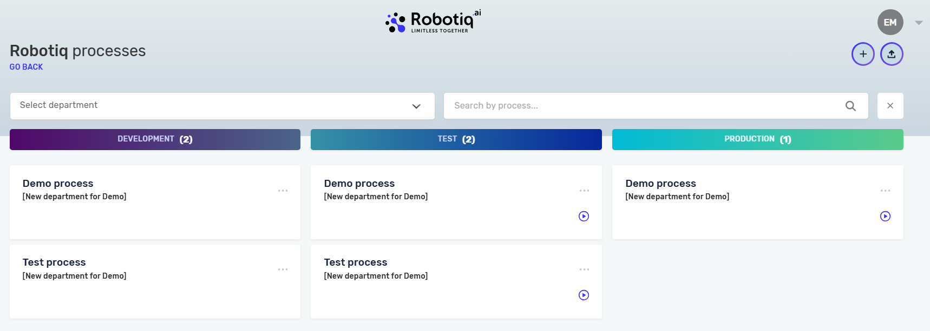Open Demo process card in Development
Image resolution: width=930 pixels, height=331 pixels.
[155, 202]
